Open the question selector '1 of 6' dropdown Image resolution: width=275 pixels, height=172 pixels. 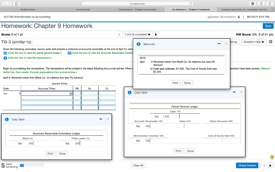coord(137,34)
